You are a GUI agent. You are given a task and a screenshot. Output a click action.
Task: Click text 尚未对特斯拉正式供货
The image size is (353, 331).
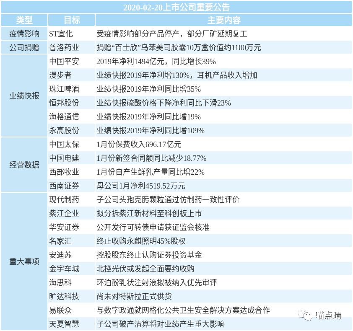point(134,296)
